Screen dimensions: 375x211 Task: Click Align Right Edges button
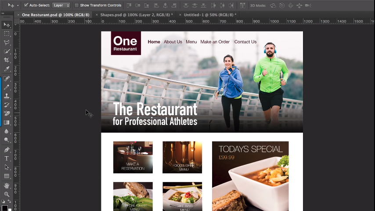(x=174, y=5)
